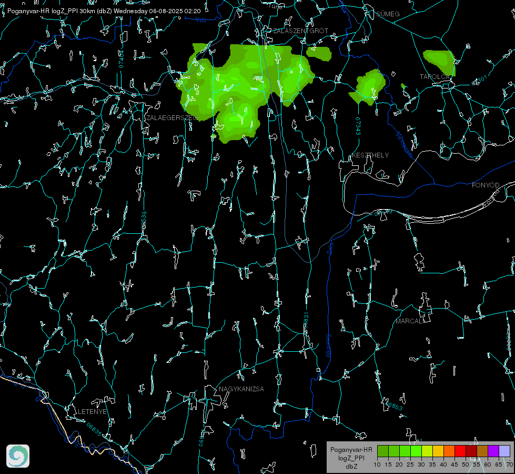Click the ZALASZENTGRÓT city label

click(x=301, y=31)
